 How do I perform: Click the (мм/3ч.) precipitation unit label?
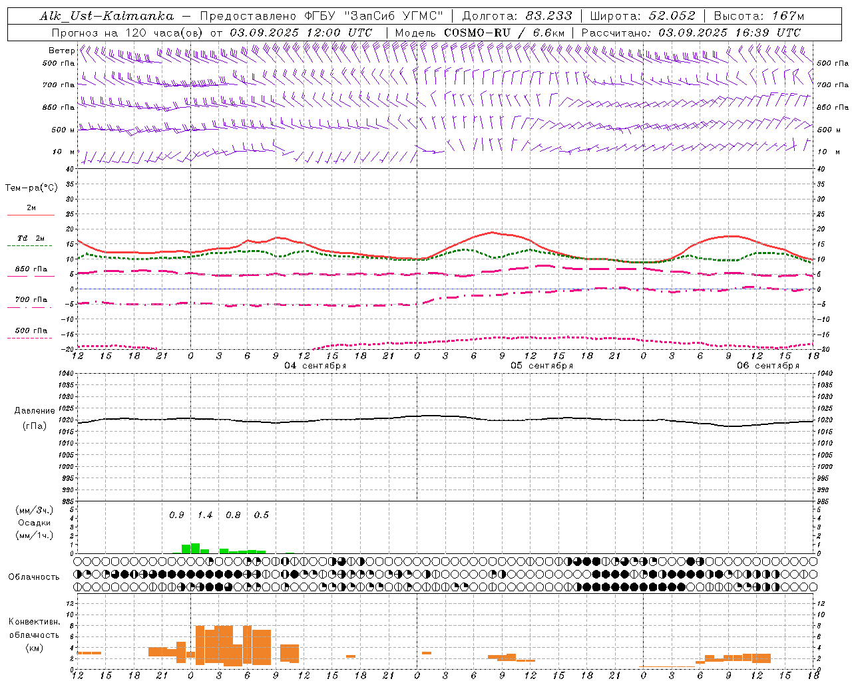click(34, 510)
